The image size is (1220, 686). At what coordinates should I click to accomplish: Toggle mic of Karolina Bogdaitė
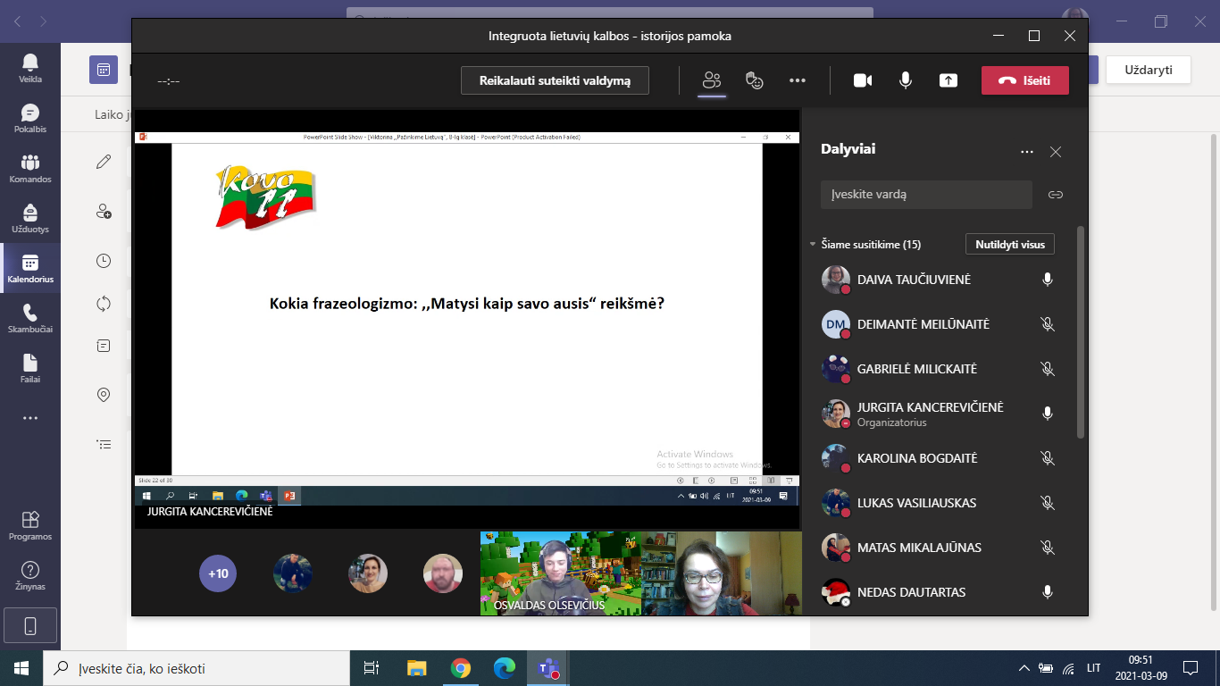coord(1048,458)
